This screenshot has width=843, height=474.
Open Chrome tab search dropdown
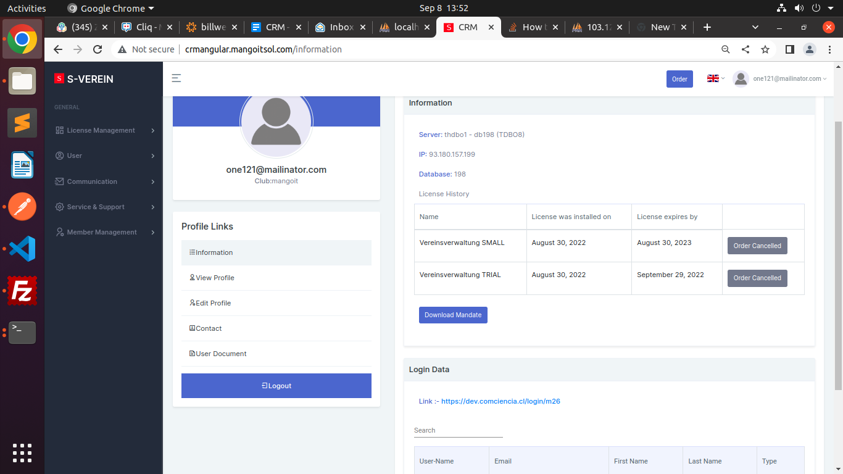click(x=755, y=27)
